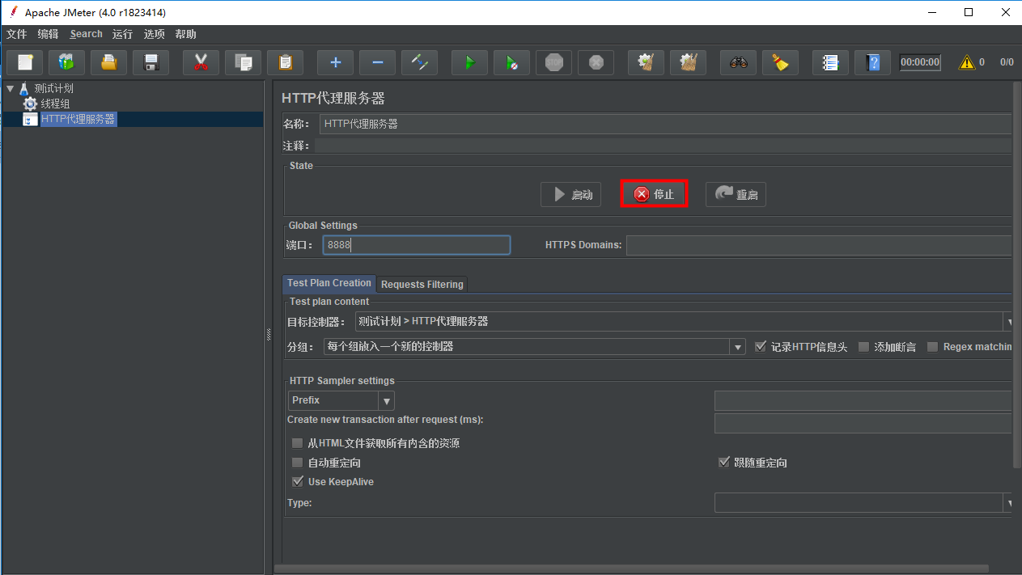Start the test with the green play icon
The image size is (1022, 575).
(x=469, y=62)
